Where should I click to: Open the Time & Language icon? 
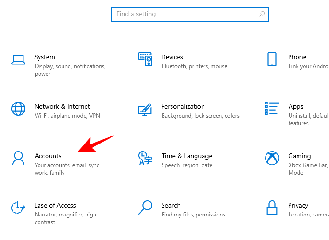[145, 158]
